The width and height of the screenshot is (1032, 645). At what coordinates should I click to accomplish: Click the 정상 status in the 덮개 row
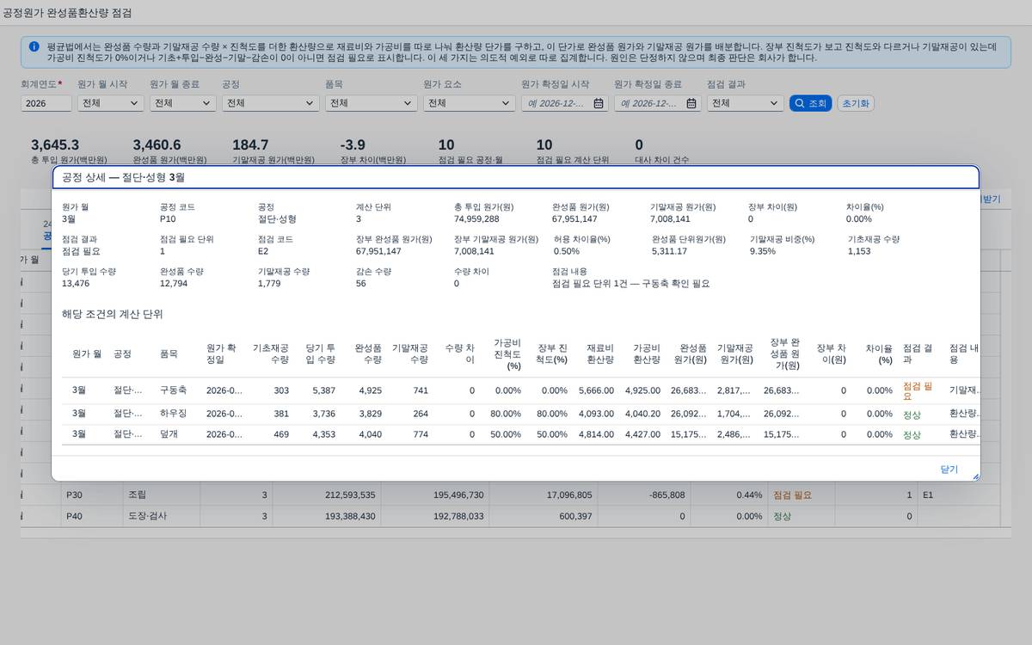click(x=911, y=434)
